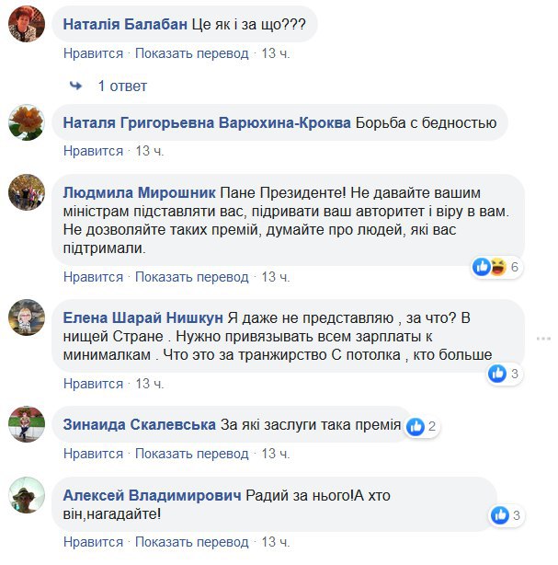Like Наталія Балабан's comment with Нравится

(93, 53)
